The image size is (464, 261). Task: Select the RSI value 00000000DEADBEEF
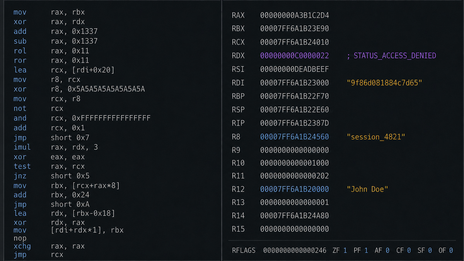click(295, 69)
